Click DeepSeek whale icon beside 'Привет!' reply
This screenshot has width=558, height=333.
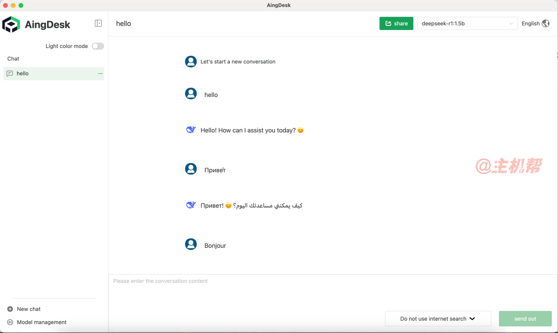(x=191, y=204)
